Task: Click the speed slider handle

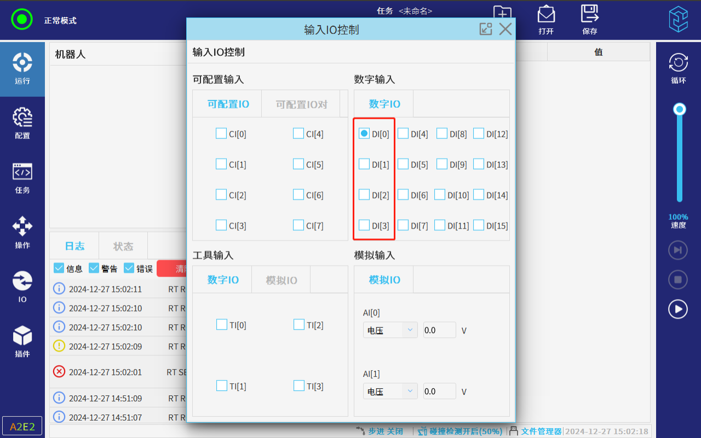Action: pyautogui.click(x=680, y=109)
